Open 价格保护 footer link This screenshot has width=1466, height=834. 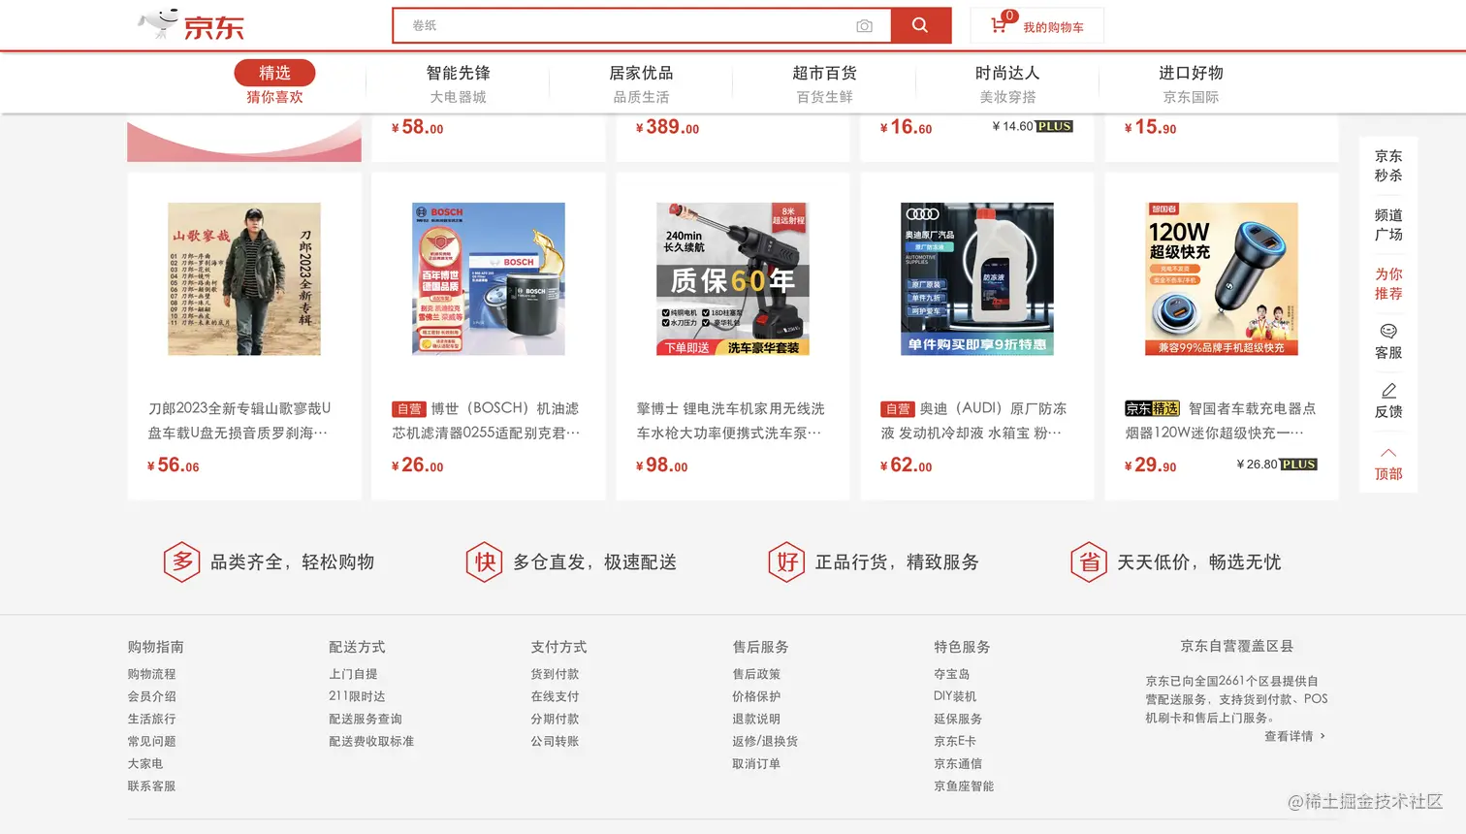coord(756,696)
